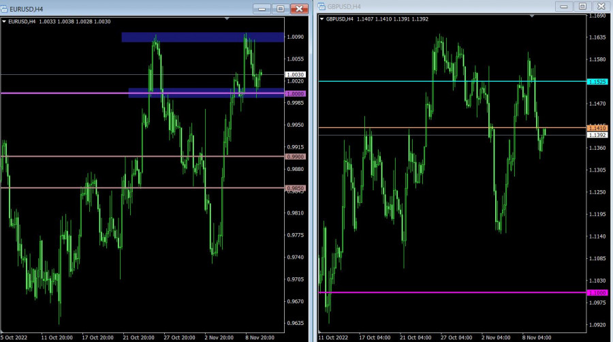
Task: Click the EURUSD window title icon
Action: tap(5, 8)
